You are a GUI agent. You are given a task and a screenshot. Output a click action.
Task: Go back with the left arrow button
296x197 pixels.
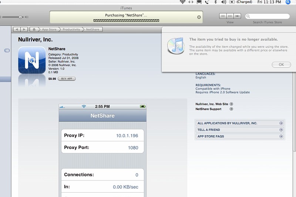click(17, 30)
